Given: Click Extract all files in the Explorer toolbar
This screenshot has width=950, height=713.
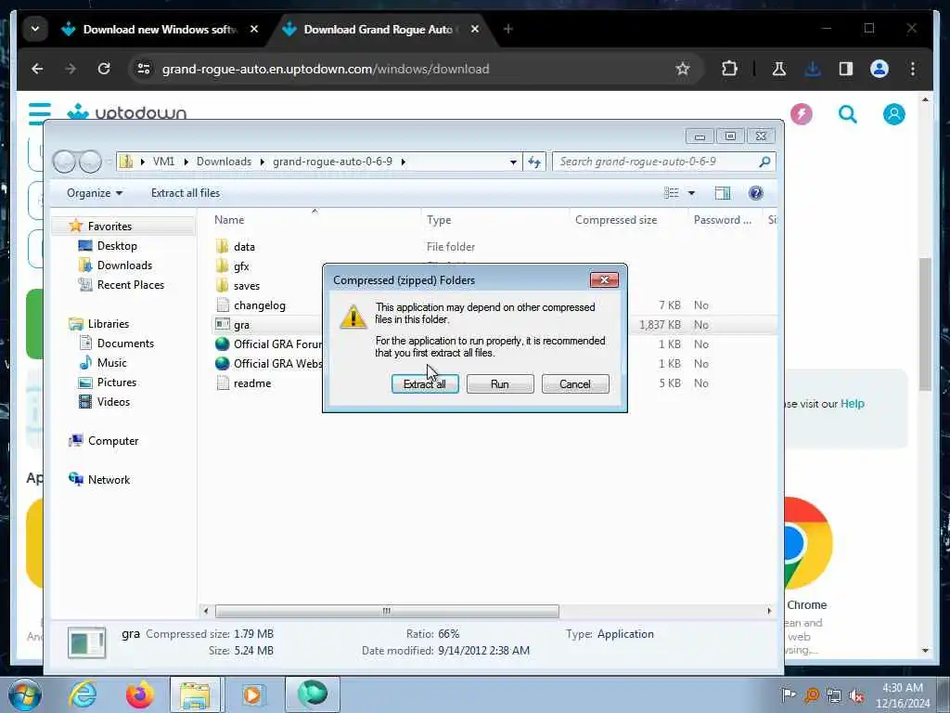Looking at the screenshot, I should [186, 193].
